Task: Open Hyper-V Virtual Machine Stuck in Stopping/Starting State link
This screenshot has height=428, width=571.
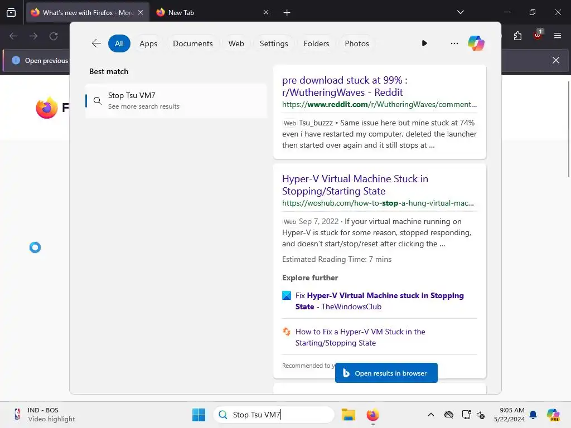Action: (355, 184)
